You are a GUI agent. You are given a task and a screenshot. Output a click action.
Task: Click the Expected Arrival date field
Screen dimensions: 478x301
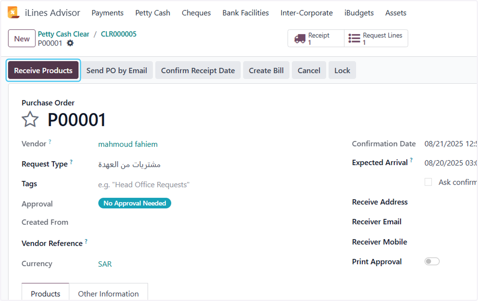click(451, 163)
